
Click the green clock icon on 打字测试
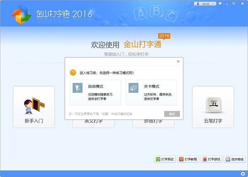click(158, 159)
